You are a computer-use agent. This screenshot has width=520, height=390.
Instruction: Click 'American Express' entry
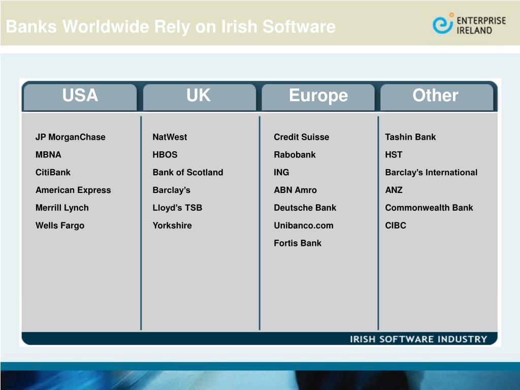tap(73, 190)
